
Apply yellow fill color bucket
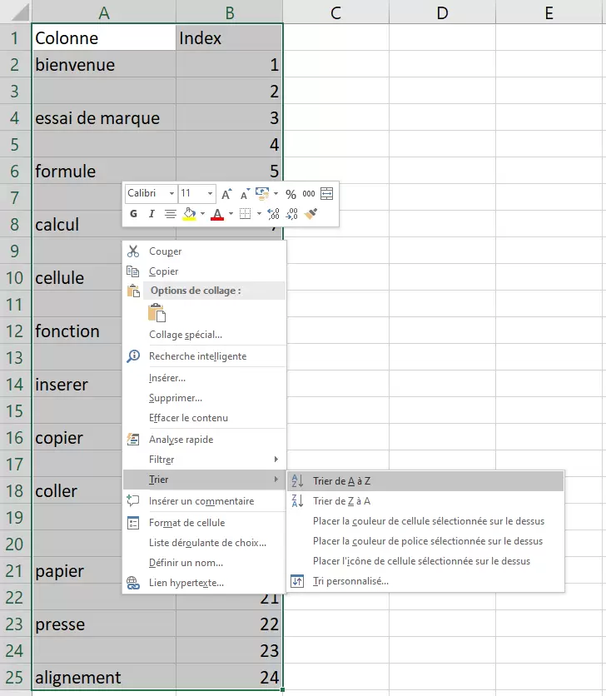pyautogui.click(x=190, y=214)
